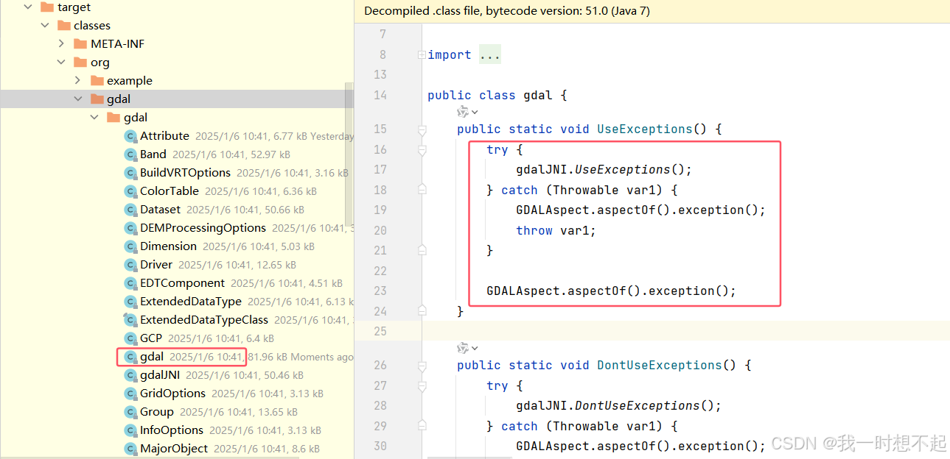Click the Band class file icon
Screen dimensions: 950x459
point(130,154)
